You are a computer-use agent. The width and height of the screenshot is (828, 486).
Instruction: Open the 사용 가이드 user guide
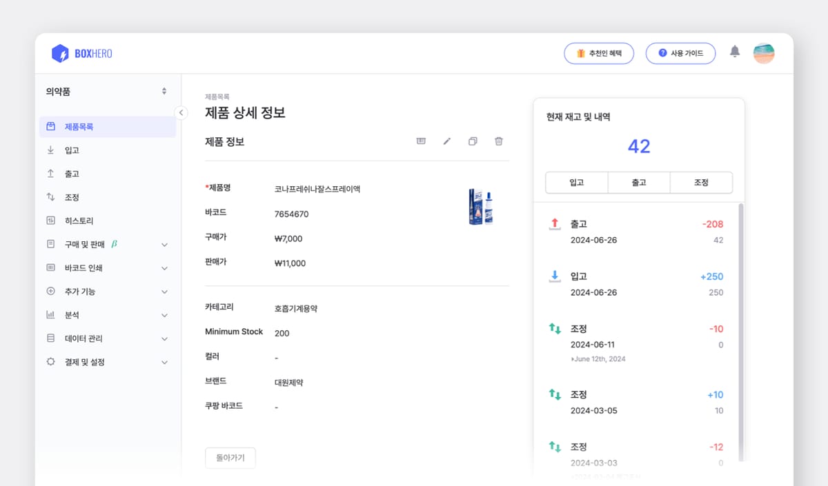click(680, 52)
